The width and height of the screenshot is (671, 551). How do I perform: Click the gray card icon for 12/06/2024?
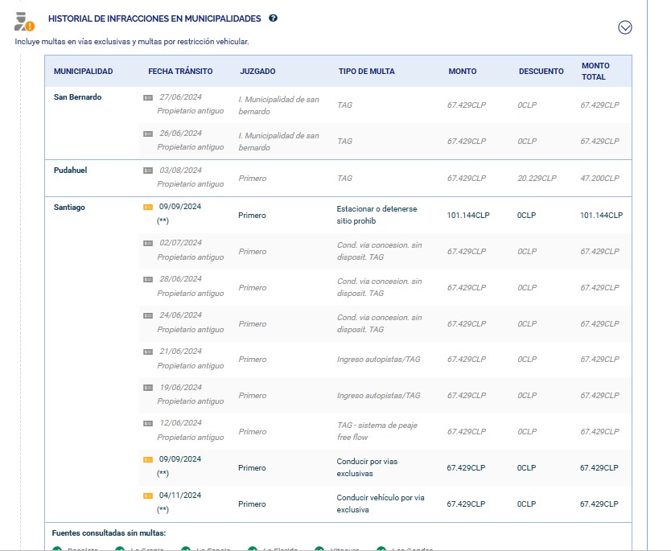148,423
